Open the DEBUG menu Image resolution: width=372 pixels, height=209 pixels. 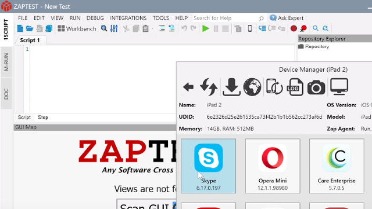95,18
